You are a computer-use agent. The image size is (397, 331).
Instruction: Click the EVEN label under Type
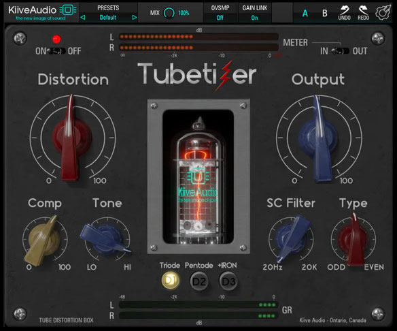click(374, 267)
